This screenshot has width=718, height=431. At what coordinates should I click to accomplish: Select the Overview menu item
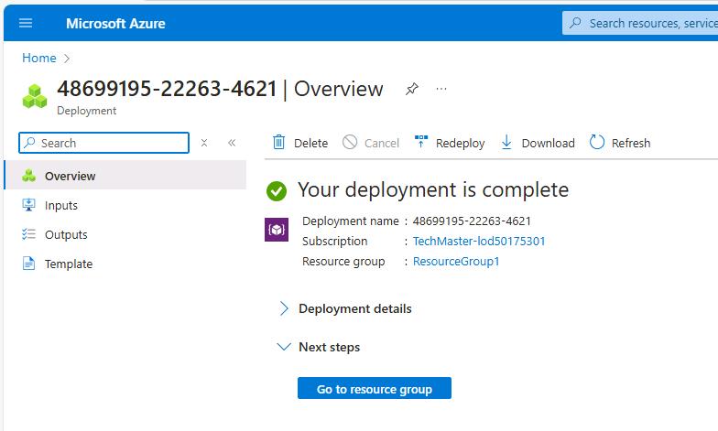pos(125,176)
